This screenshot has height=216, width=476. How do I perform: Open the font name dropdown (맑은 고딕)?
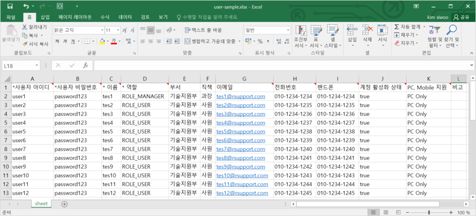click(102, 30)
